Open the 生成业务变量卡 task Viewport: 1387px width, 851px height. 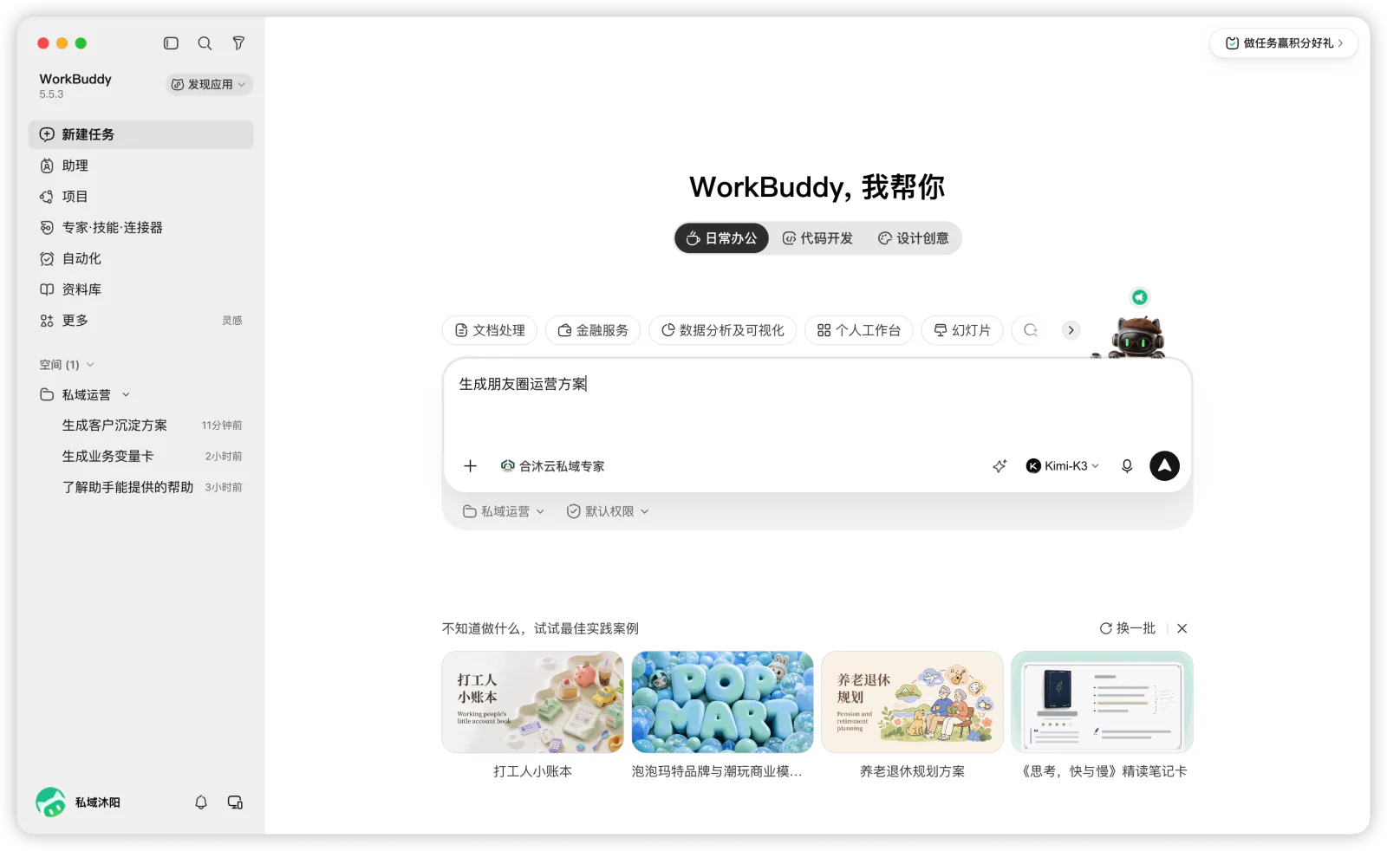click(x=140, y=457)
